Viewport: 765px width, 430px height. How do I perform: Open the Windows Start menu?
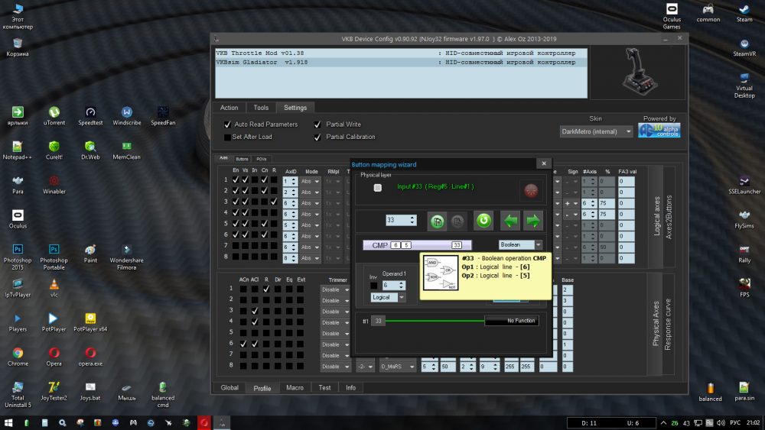[9, 422]
